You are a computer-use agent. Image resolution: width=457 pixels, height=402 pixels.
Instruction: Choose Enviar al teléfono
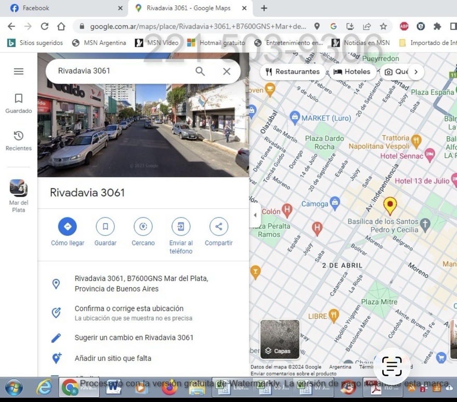pos(181,236)
